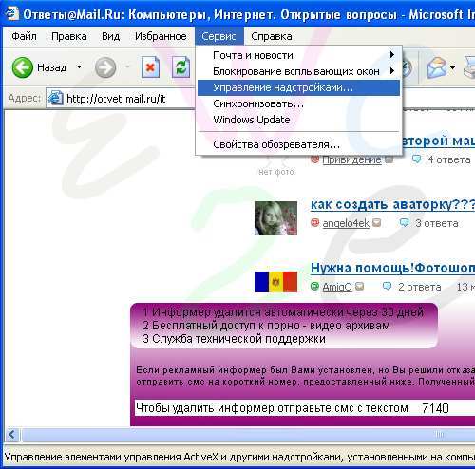The width and height of the screenshot is (475, 469).
Task: Open the Forward button history dropdown arrow
Action: (127, 67)
